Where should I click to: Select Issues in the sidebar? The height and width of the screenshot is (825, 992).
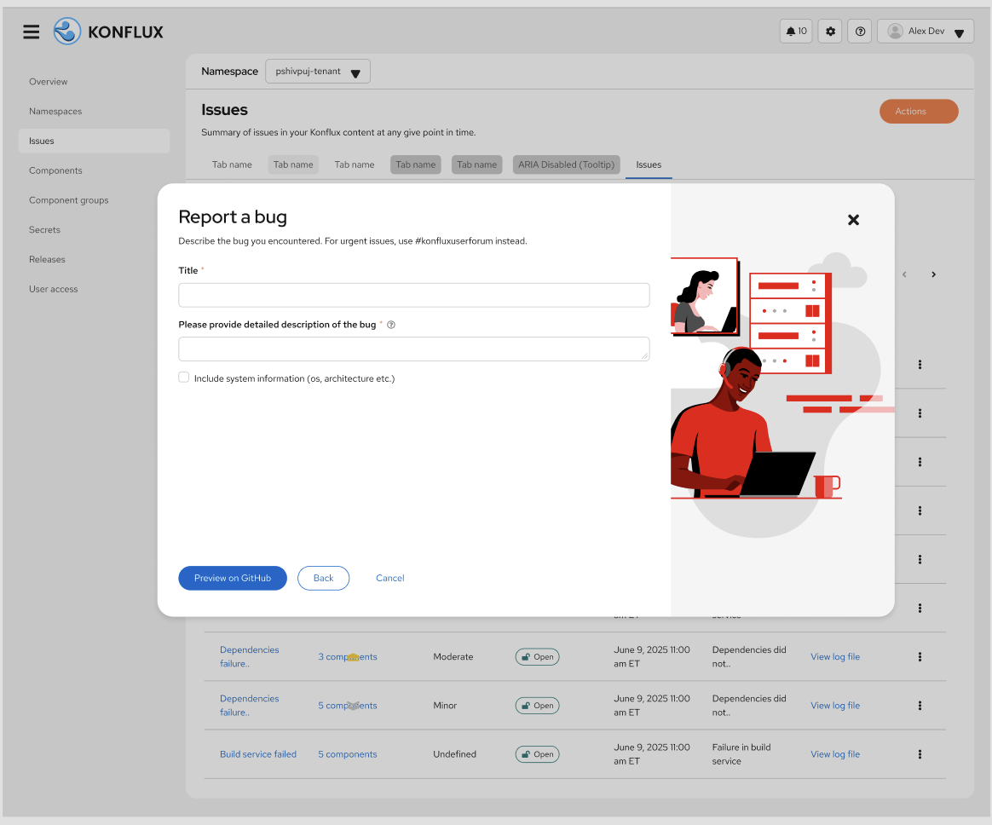pyautogui.click(x=95, y=141)
